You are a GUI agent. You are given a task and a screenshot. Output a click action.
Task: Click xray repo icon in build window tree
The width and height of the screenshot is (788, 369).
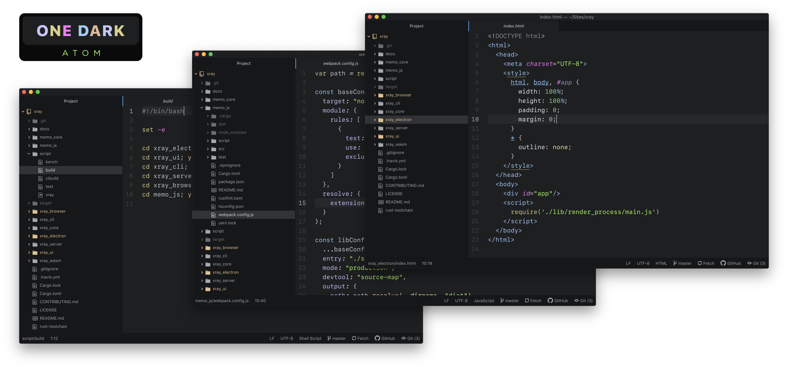29,111
